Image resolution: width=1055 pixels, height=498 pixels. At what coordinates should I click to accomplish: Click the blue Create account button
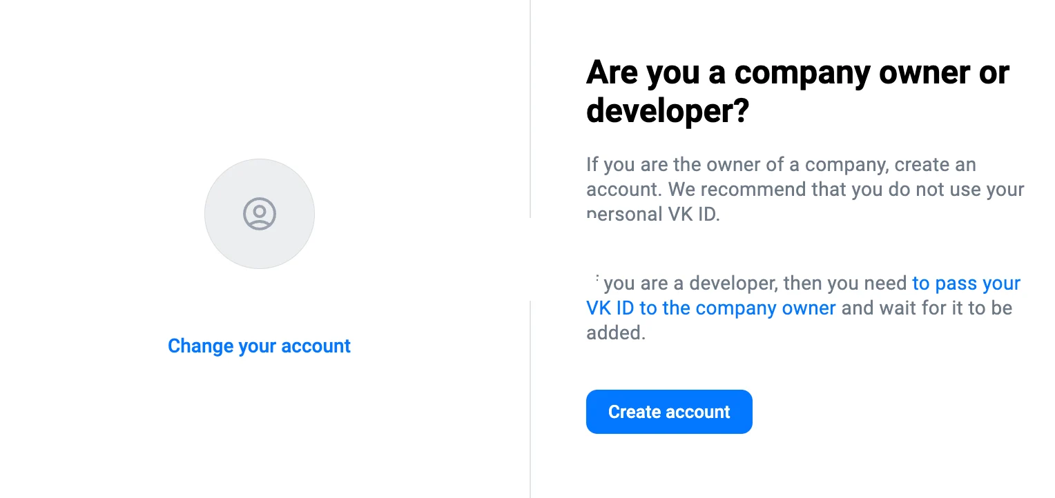pos(669,412)
